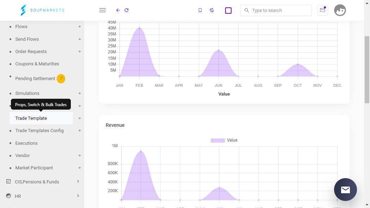This screenshot has height=208, width=370.
Task: Click the 800K y-axis label in Revenue chart
Action: pos(113,164)
